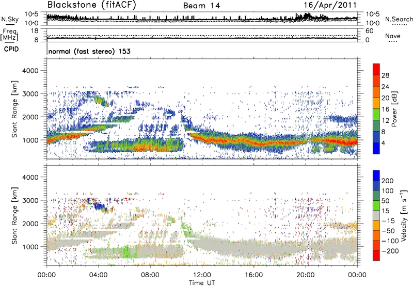Click the CPID label
Screen dimensions: 413x286
pos(11,49)
